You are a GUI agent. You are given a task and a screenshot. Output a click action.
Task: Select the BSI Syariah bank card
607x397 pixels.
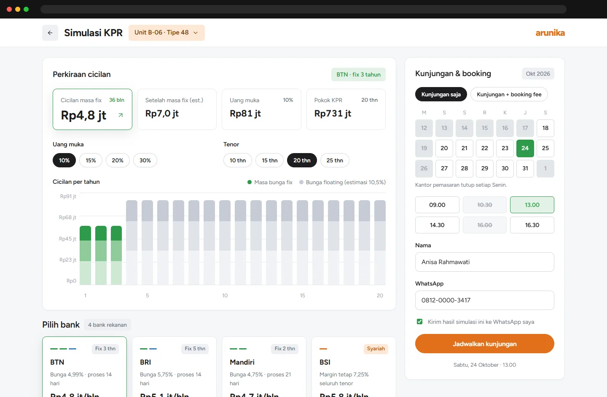tap(354, 367)
